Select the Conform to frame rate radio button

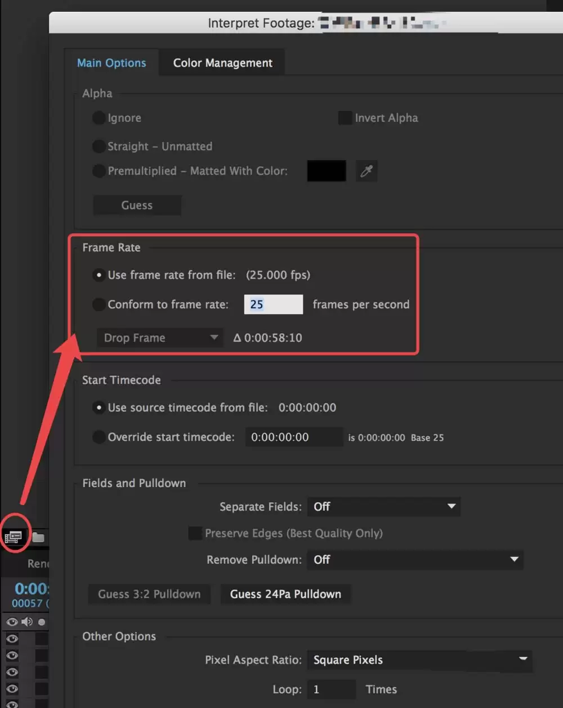click(x=99, y=304)
